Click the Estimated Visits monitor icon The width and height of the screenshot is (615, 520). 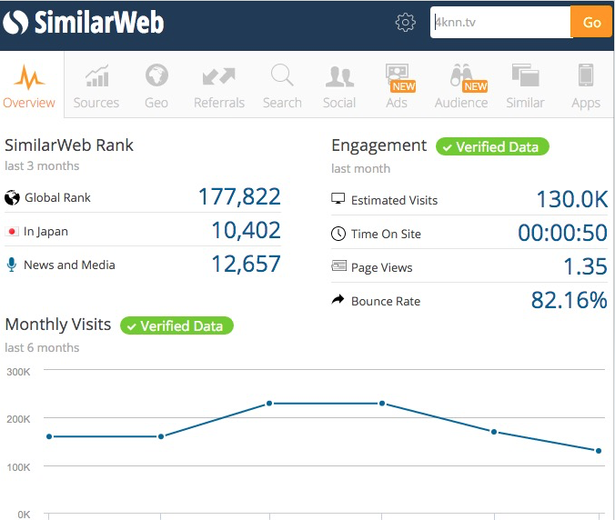point(338,199)
